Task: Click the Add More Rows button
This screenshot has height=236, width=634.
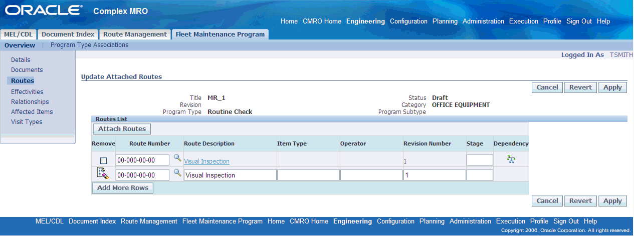Action: [x=123, y=188]
